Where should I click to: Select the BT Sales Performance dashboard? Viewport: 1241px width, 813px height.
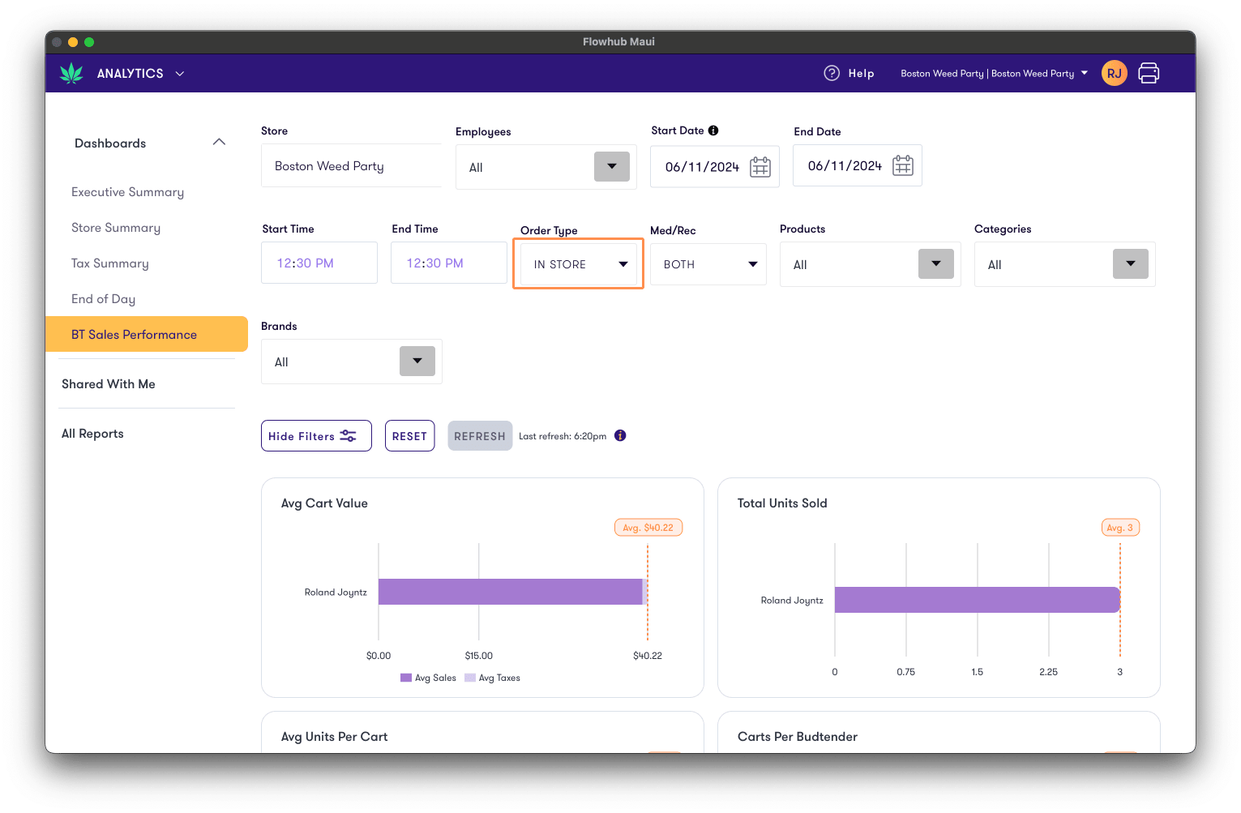[x=134, y=334]
